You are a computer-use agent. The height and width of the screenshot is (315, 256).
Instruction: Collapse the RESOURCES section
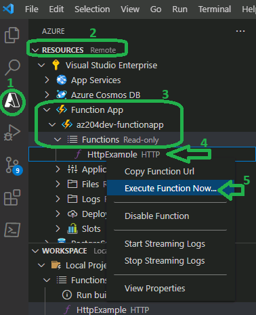click(35, 50)
